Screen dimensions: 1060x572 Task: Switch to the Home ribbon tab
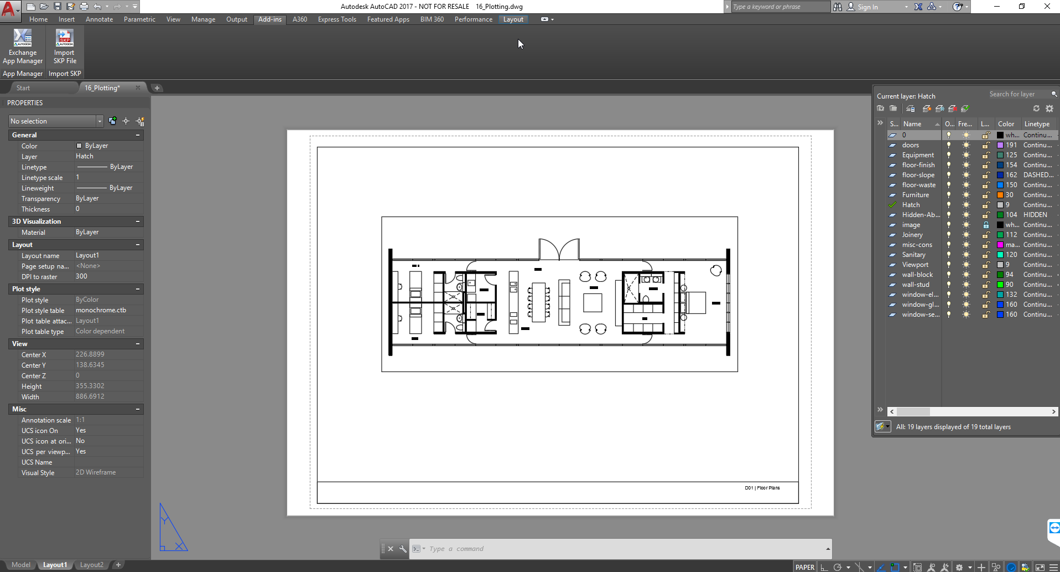[x=38, y=19]
